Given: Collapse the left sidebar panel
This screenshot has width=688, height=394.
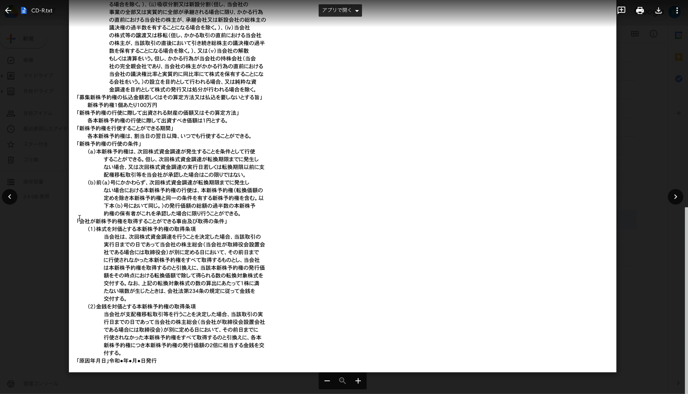Looking at the screenshot, I should click(10, 197).
